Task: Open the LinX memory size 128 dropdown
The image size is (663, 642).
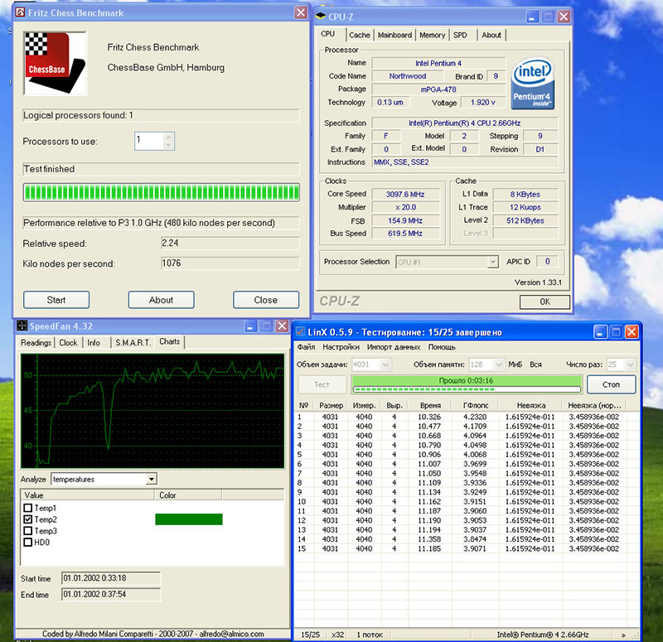Action: coord(499,364)
